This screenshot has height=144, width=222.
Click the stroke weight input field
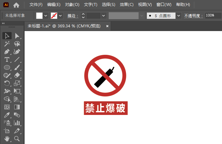pos(94,16)
